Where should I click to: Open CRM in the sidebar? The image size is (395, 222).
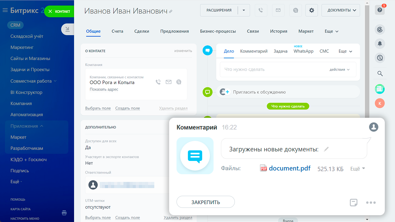(15, 25)
